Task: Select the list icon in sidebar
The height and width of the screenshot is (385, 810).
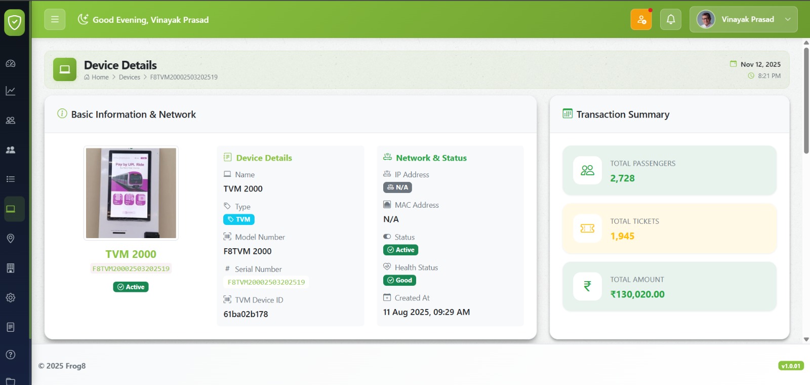Action: [x=11, y=179]
